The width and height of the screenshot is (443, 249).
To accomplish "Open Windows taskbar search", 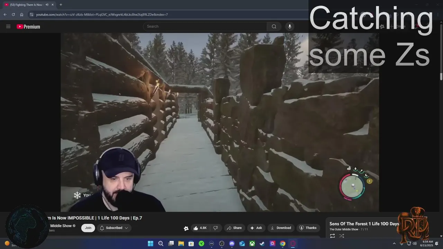I will [161, 243].
